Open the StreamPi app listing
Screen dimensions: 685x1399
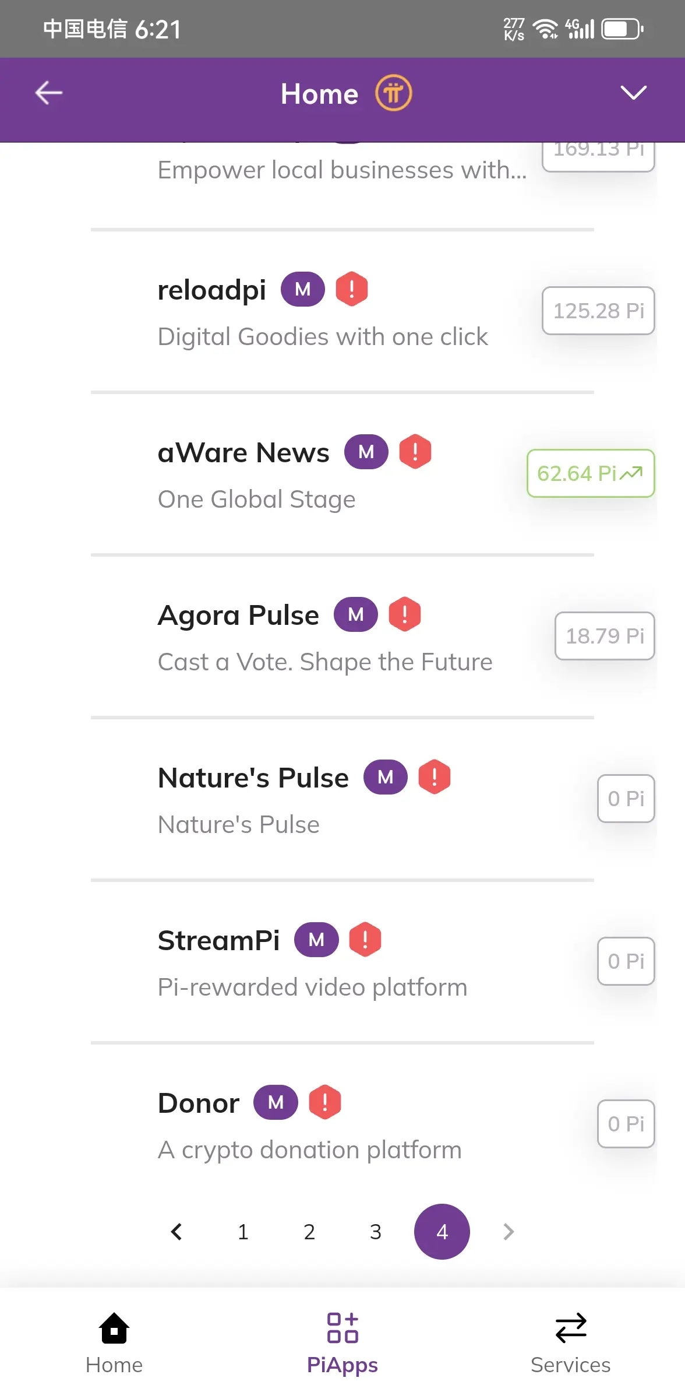pos(342,962)
